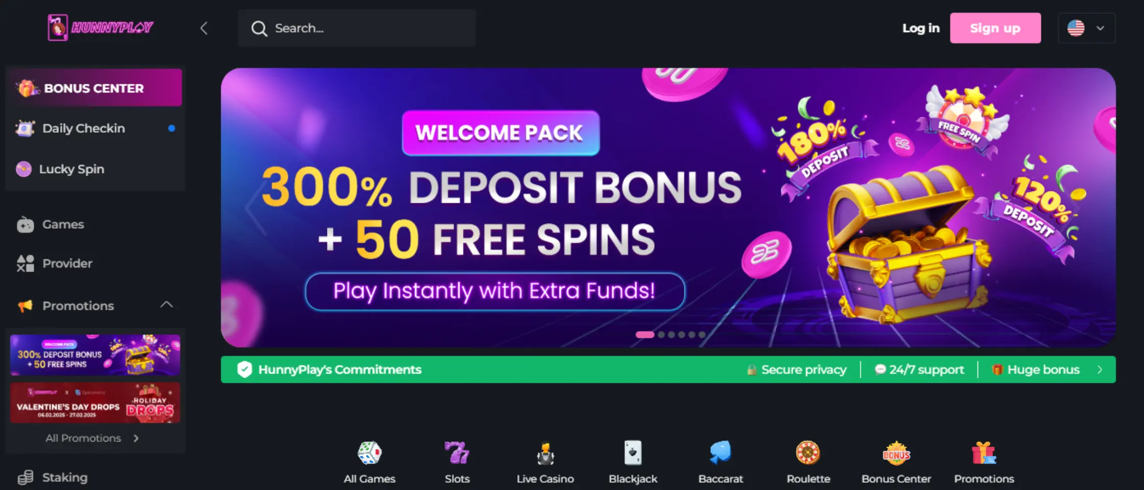Open the BONUS CENTER sidebar tab
1144x490 pixels.
coord(95,88)
